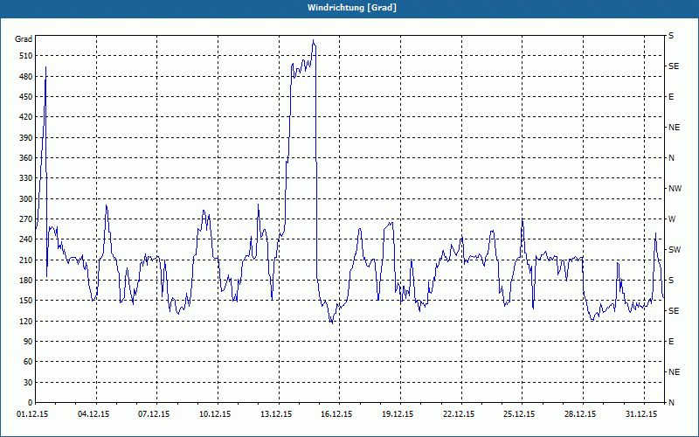Image resolution: width=699 pixels, height=437 pixels.
Task: Click the S compass label level with 180
Action: 671,281
